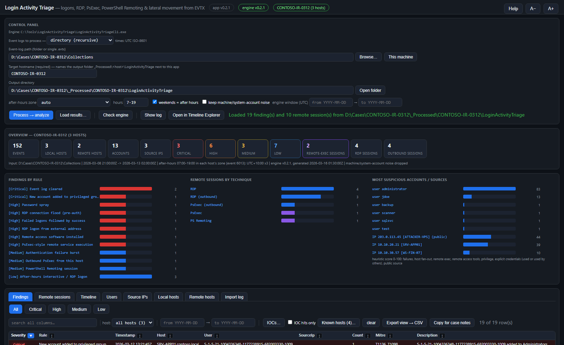This screenshot has height=345, width=564.
Task: Click the Count column sort icon
Action: pos(368,336)
